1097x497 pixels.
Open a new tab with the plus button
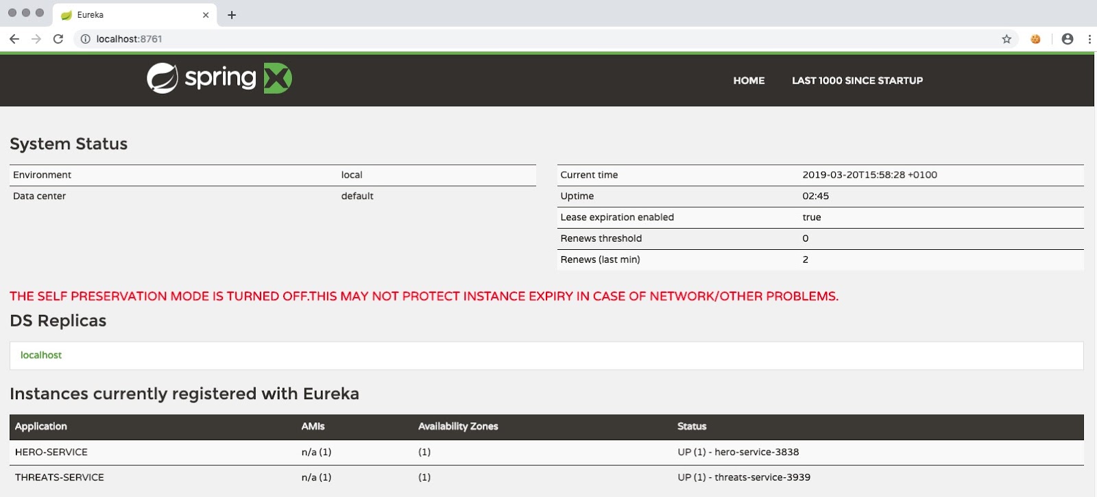point(232,15)
